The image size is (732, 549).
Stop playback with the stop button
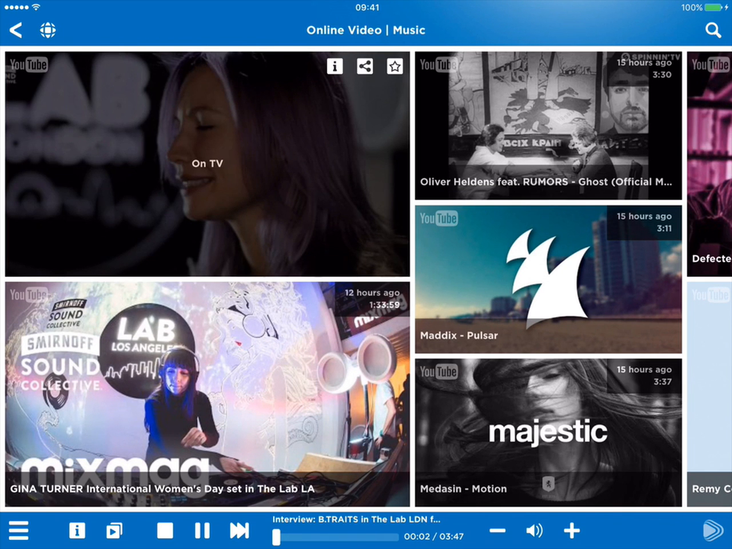click(x=165, y=531)
